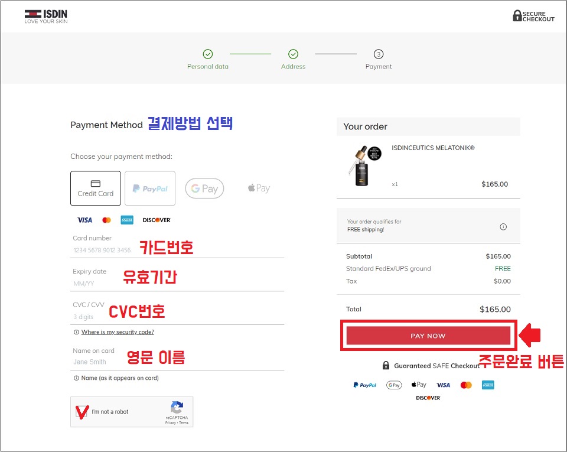
Task: Click the Secure Checkout lock icon
Action: [517, 15]
